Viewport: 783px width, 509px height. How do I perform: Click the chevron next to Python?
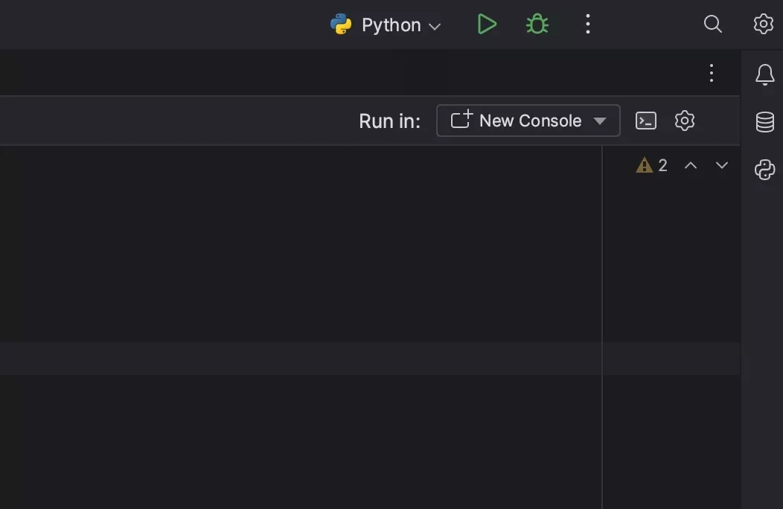(x=435, y=27)
